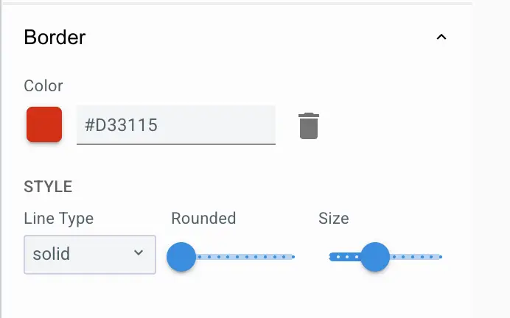Click the Line Type label
The height and width of the screenshot is (318, 510).
(59, 219)
